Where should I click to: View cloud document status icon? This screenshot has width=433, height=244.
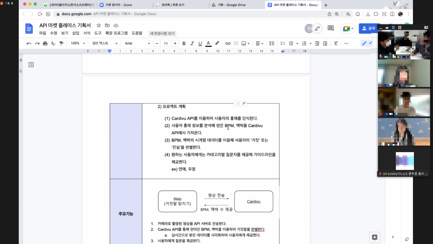pyautogui.click(x=116, y=25)
